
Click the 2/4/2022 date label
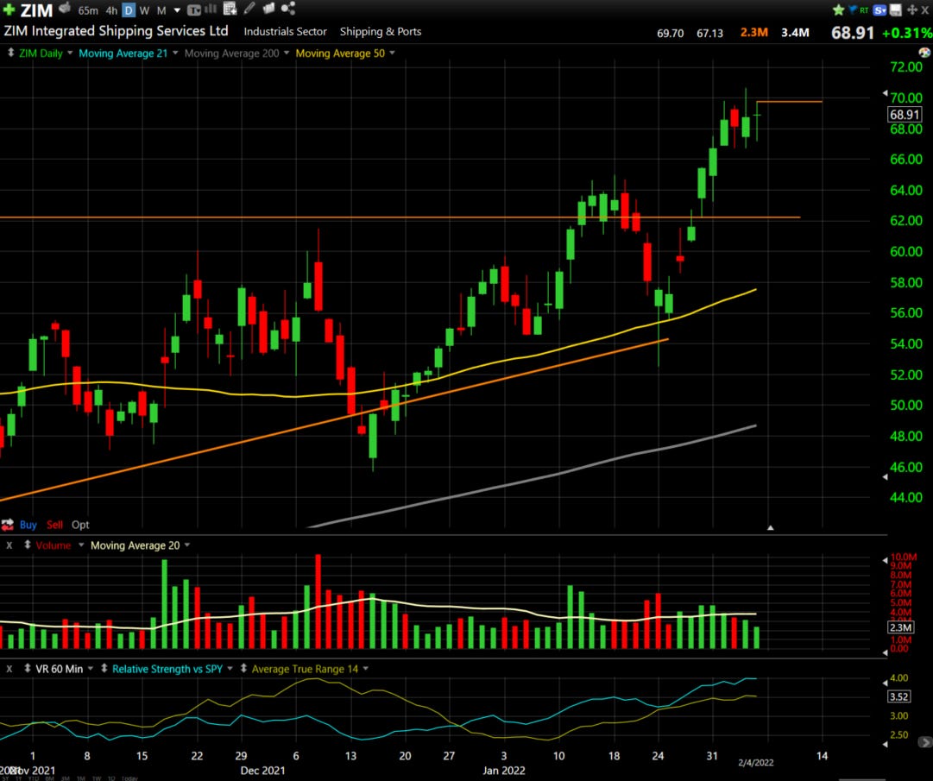(756, 763)
